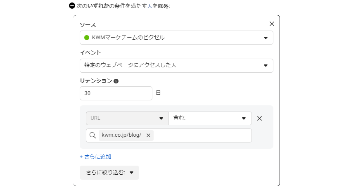Click the 人 link in header
This screenshot has width=351, height=190.
click(x=150, y=6)
